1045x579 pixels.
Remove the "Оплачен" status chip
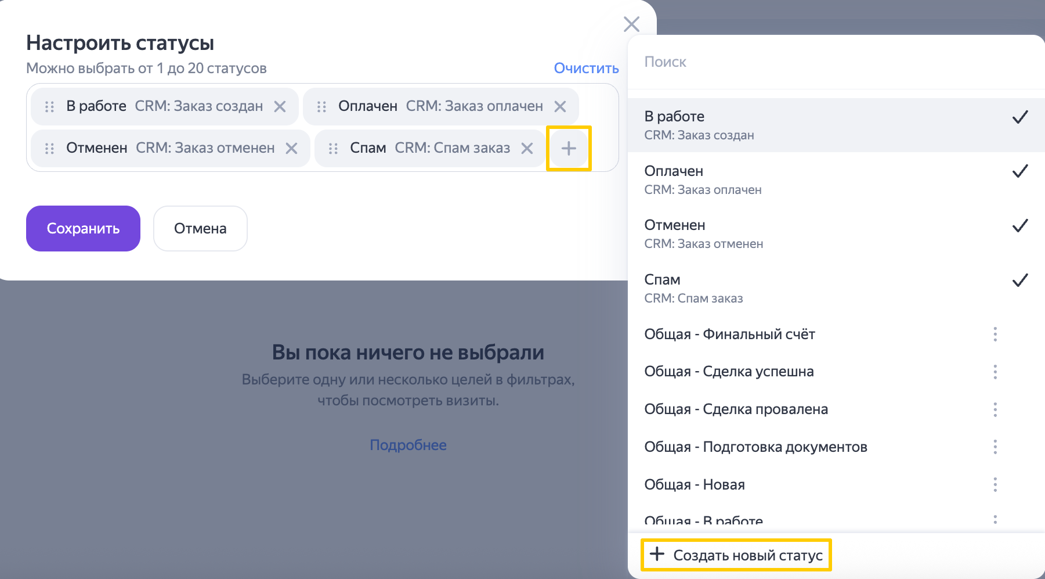560,106
